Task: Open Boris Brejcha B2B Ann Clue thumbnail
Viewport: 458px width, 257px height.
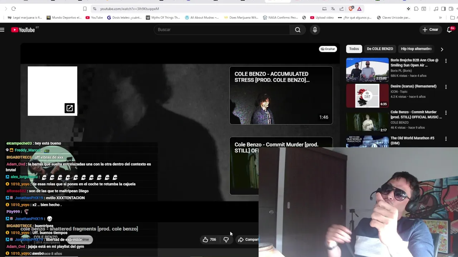Action: [x=367, y=70]
